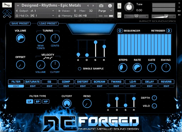Image resolution: width=182 pixels, height=132 pixels.
Task: Click the Max voices value 32
Action: click(x=91, y=11)
